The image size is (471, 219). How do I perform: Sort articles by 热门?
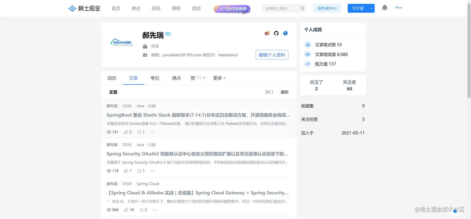point(269,92)
